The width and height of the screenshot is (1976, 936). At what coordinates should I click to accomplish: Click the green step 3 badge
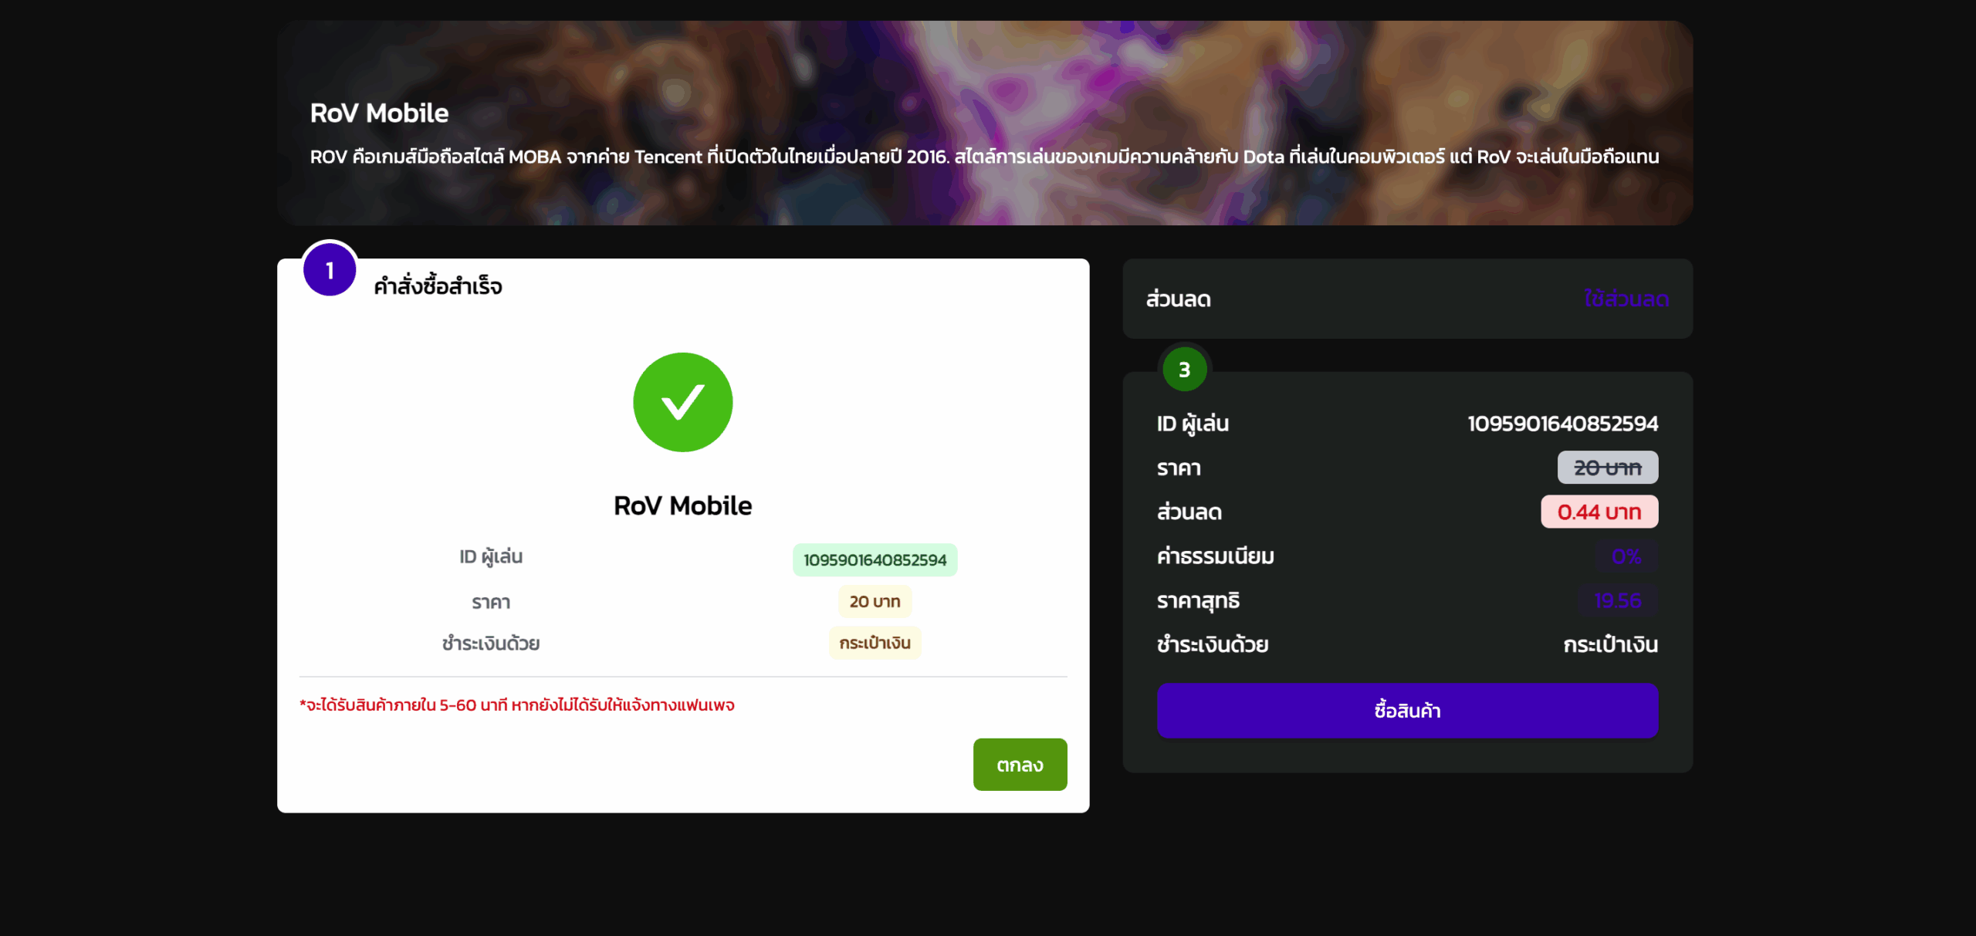click(x=1184, y=369)
